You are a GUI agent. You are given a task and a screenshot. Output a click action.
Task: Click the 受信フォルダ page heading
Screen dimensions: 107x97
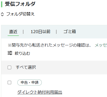20,4
